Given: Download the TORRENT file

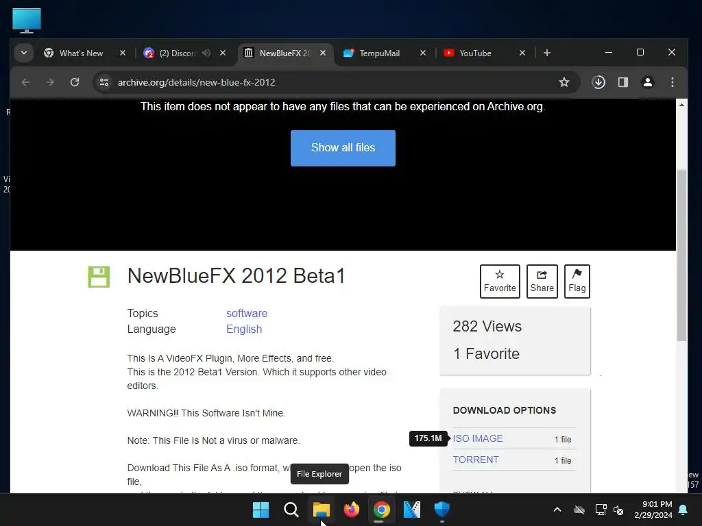Looking at the screenshot, I should 476,460.
